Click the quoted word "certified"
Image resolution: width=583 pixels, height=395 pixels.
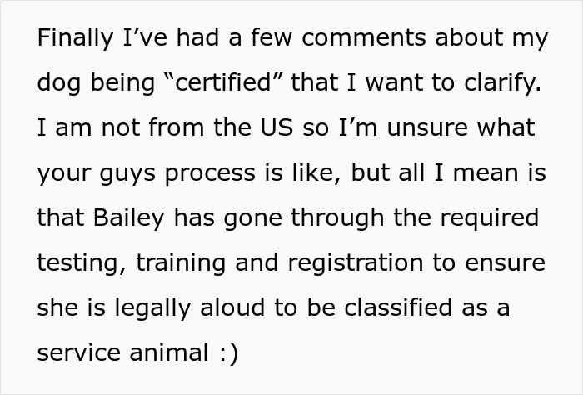[x=223, y=82]
